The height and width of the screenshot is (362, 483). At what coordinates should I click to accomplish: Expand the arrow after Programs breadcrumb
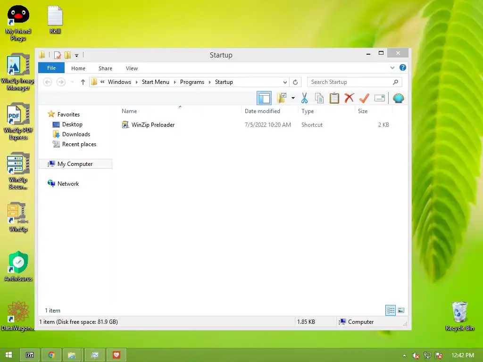coord(209,82)
